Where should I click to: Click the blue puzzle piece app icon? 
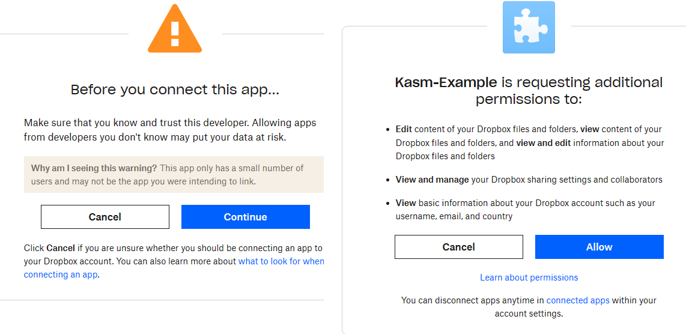(x=528, y=28)
